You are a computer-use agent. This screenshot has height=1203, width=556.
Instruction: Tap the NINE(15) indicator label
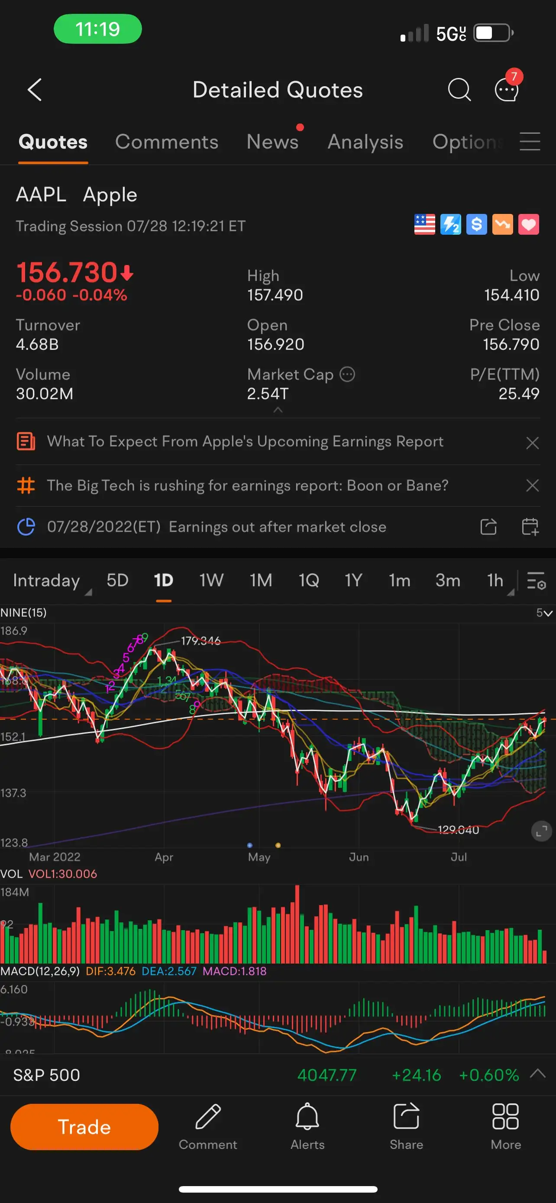pyautogui.click(x=23, y=613)
